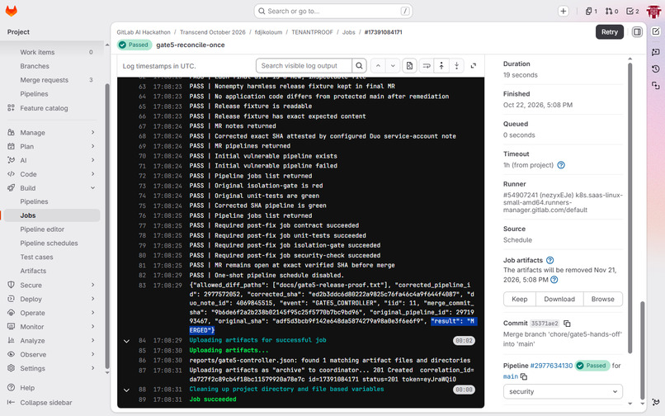Go to TENANTPROOF breadcrumb
Viewport: 665px width, 416px height.
point(312,32)
